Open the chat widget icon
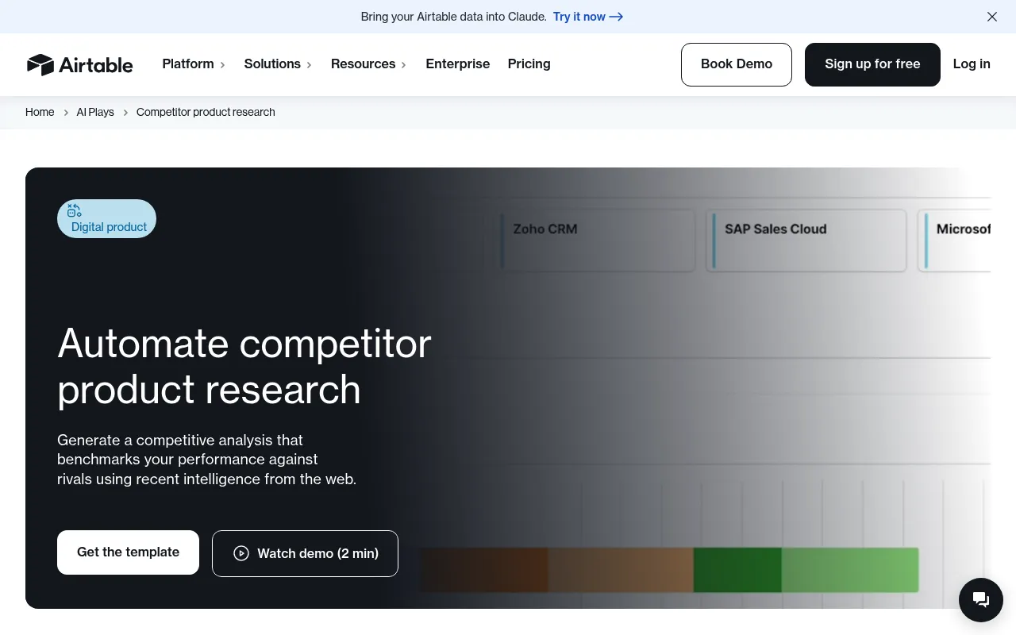This screenshot has height=635, width=1016. click(x=981, y=600)
